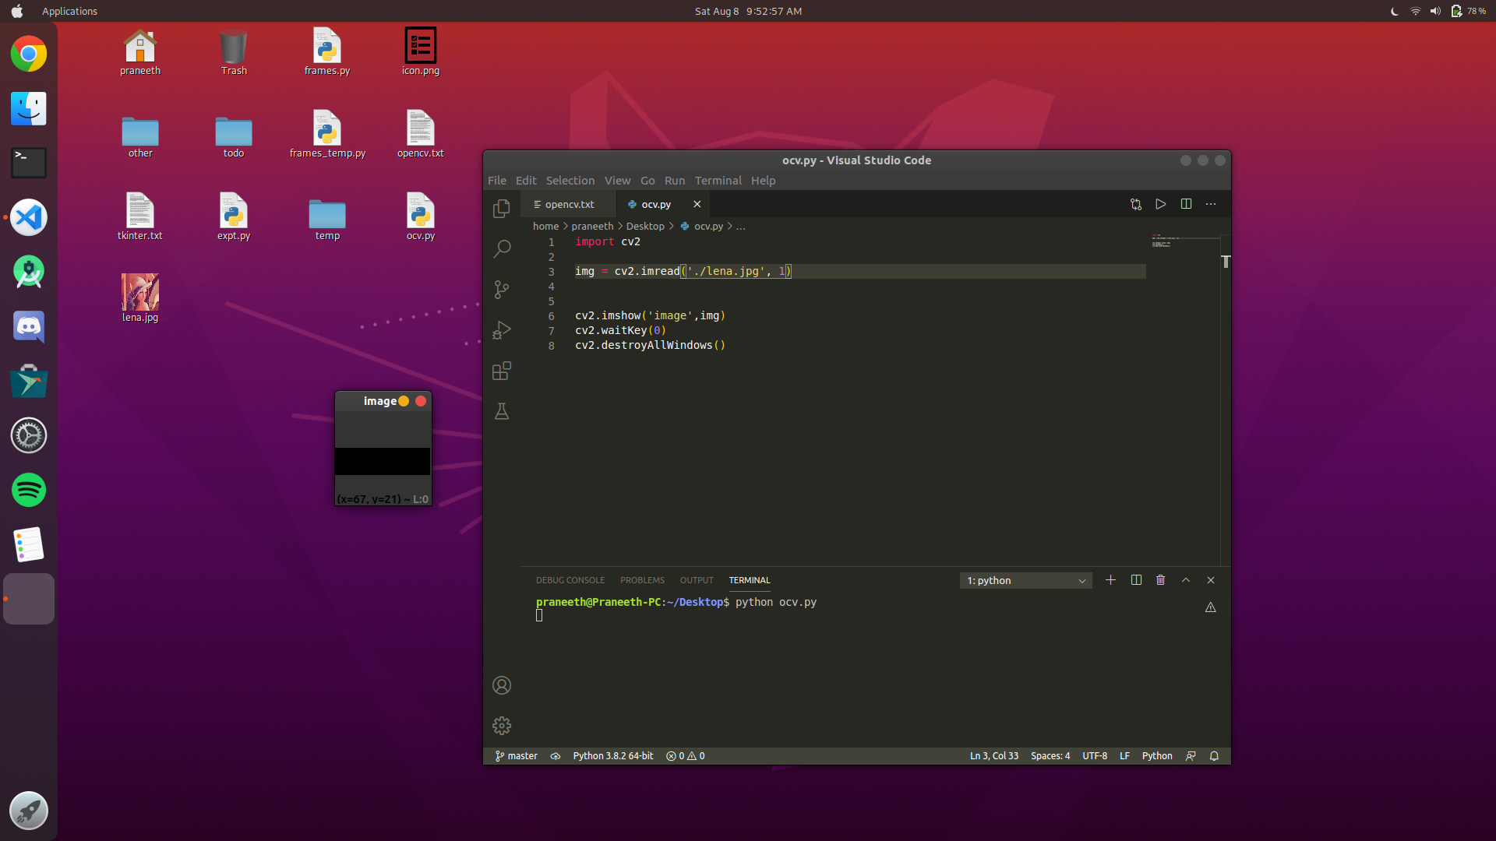Open lena.jpg thumbnail on the desktop
Image resolution: width=1496 pixels, height=841 pixels.
[x=140, y=292]
